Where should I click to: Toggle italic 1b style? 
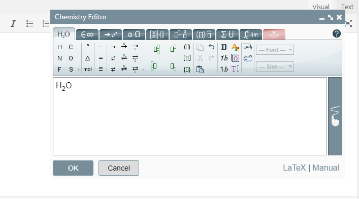coord(224,58)
